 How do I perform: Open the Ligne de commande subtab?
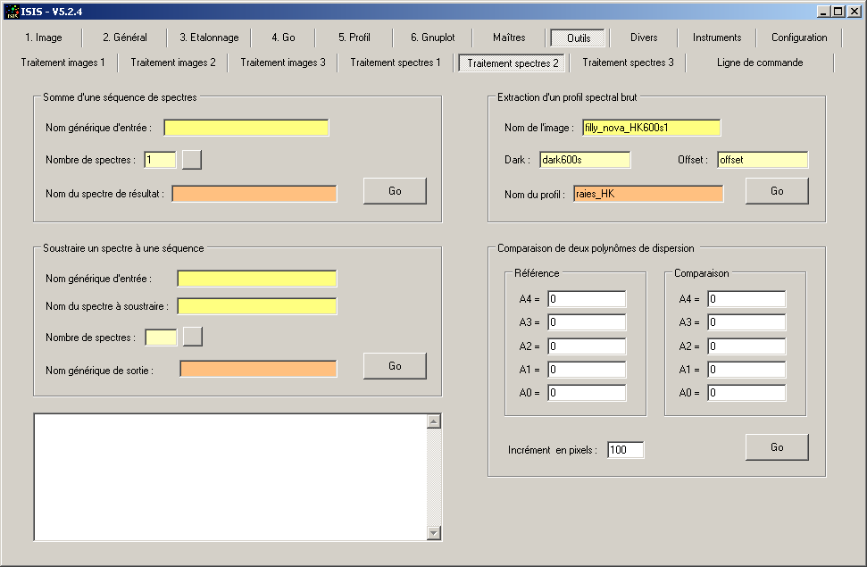coord(760,63)
